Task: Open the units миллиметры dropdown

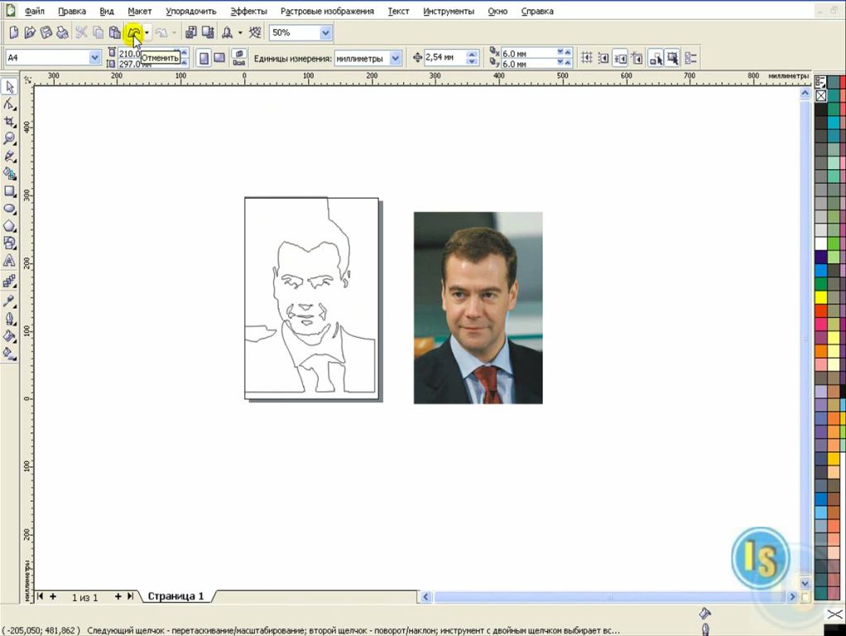Action: click(x=396, y=58)
